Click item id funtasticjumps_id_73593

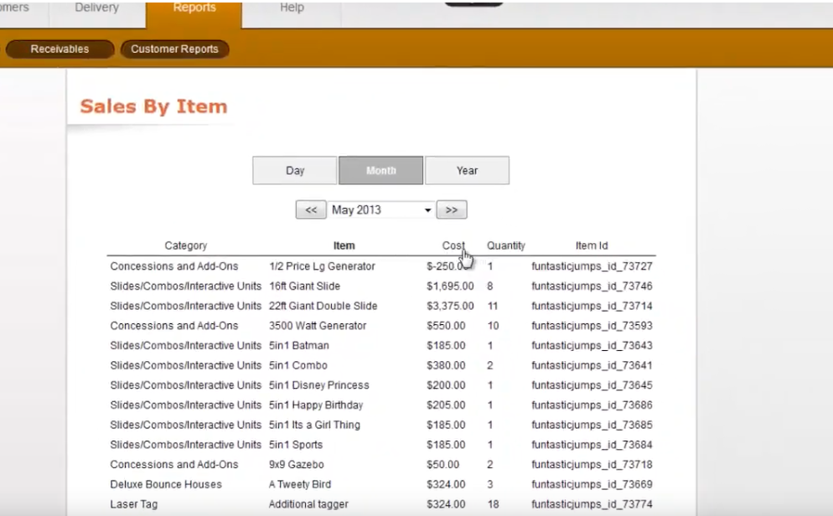coord(592,325)
